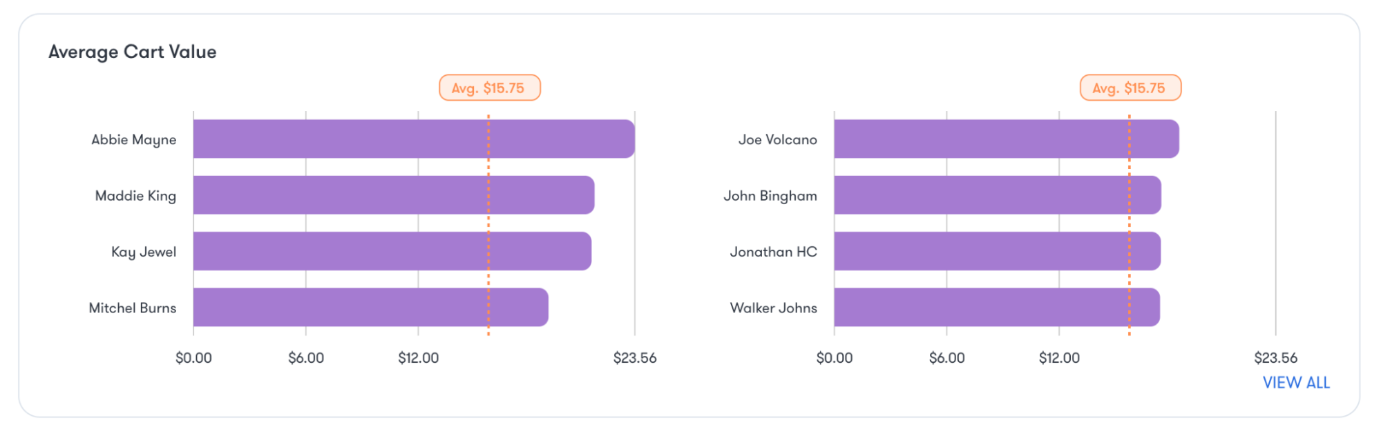Click the left chart's $12.00 axis label

(x=418, y=358)
